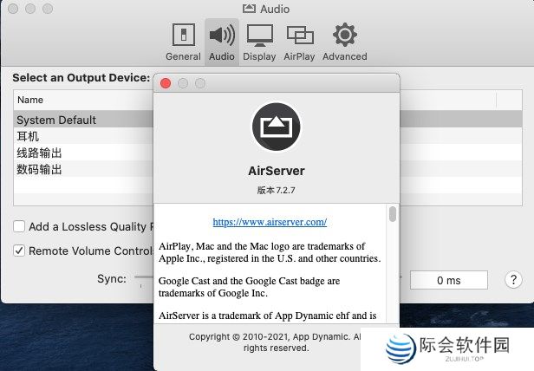Click the help question mark button

coord(513,280)
